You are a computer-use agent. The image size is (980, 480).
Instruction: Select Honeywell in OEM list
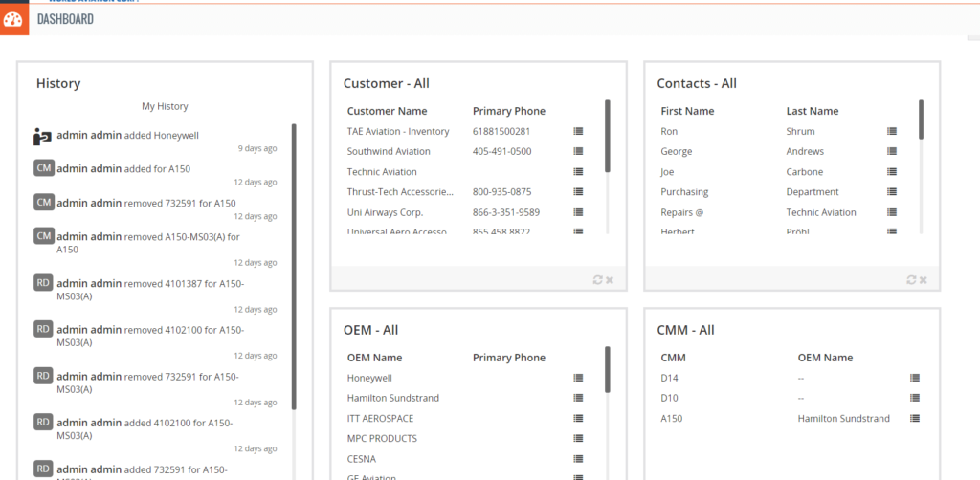pyautogui.click(x=369, y=378)
